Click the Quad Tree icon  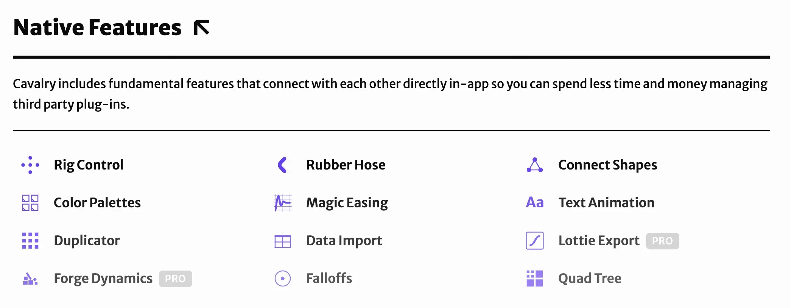[535, 278]
